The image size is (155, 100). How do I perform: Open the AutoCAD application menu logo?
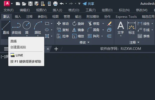pos(7,3)
